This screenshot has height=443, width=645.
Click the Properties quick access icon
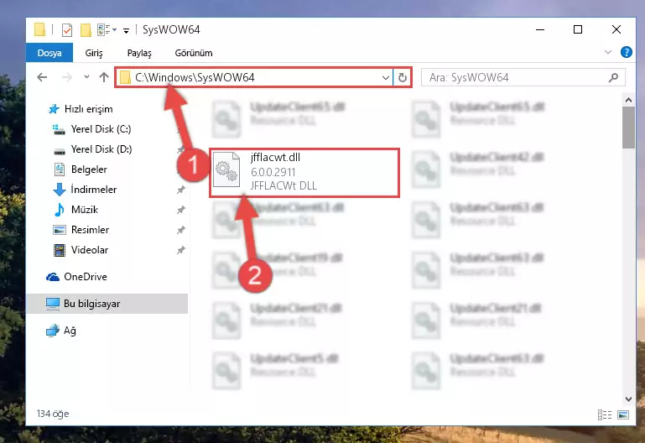pyautogui.click(x=66, y=29)
